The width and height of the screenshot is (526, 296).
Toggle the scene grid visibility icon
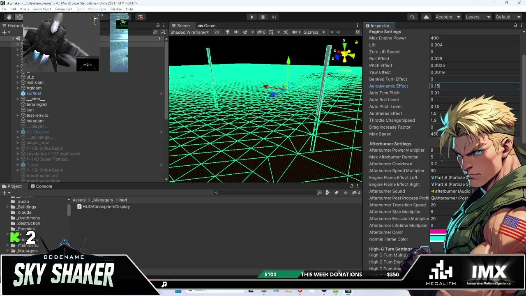(271, 32)
